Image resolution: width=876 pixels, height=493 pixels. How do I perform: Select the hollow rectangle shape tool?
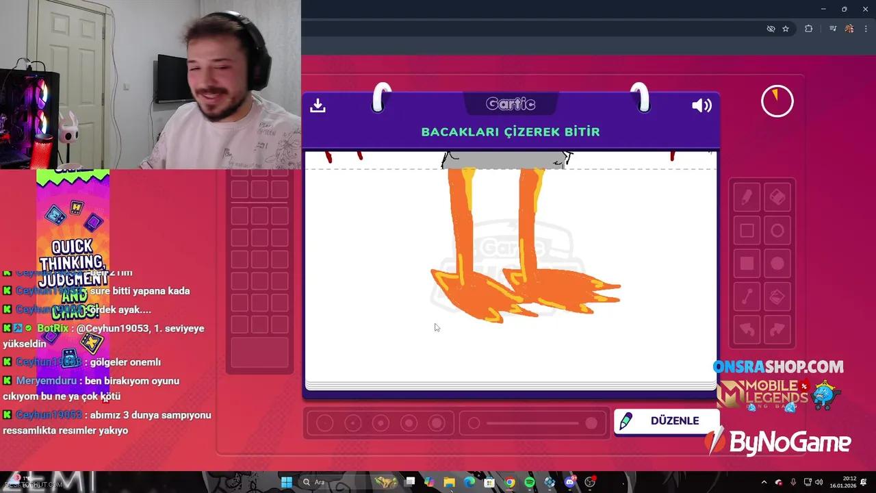pyautogui.click(x=746, y=230)
